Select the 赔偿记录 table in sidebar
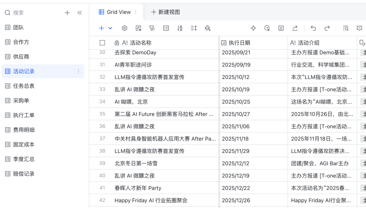The width and height of the screenshot is (366, 208). coord(43,174)
